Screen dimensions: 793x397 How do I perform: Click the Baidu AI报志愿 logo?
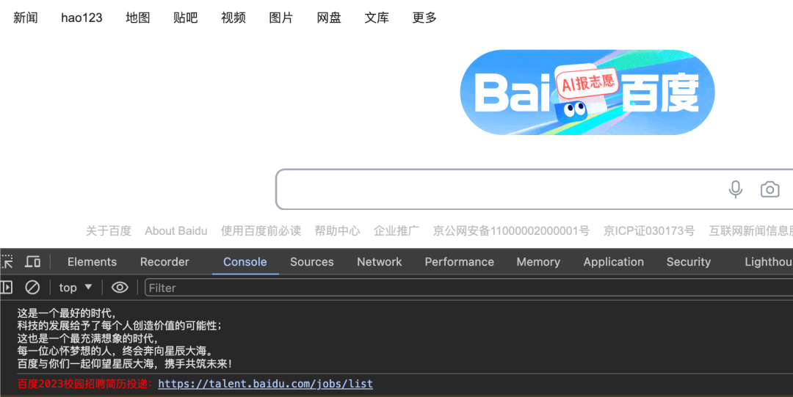click(587, 92)
